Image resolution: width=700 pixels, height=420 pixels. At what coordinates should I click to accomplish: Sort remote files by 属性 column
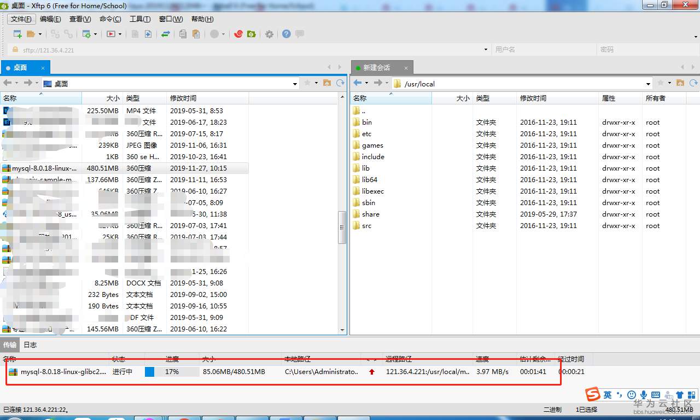[621, 98]
